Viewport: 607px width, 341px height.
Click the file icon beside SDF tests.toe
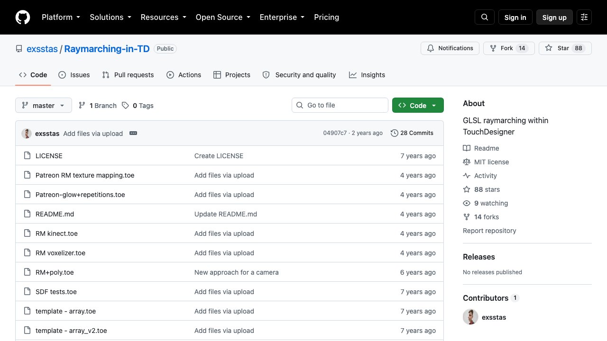click(x=27, y=292)
